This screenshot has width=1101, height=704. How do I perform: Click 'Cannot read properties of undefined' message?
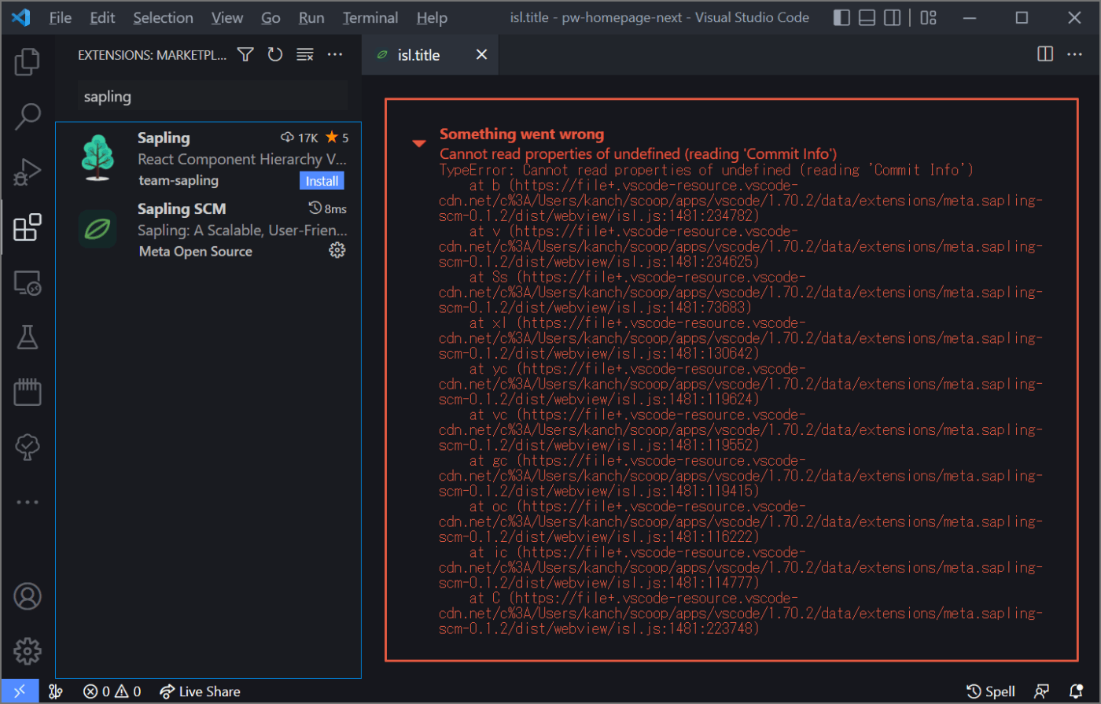638,153
